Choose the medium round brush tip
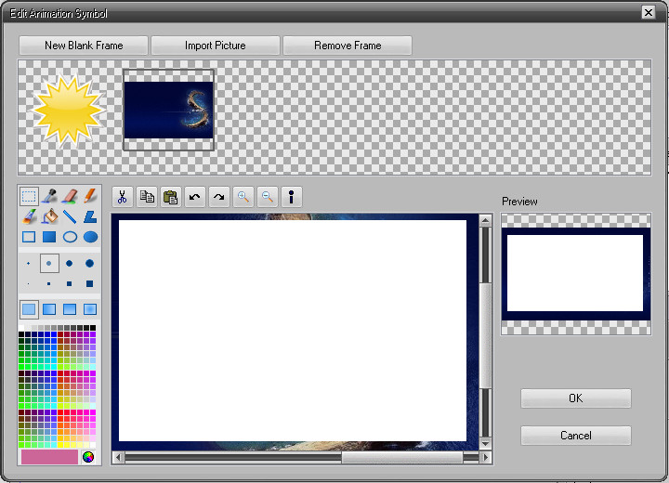This screenshot has width=669, height=483. click(69, 263)
